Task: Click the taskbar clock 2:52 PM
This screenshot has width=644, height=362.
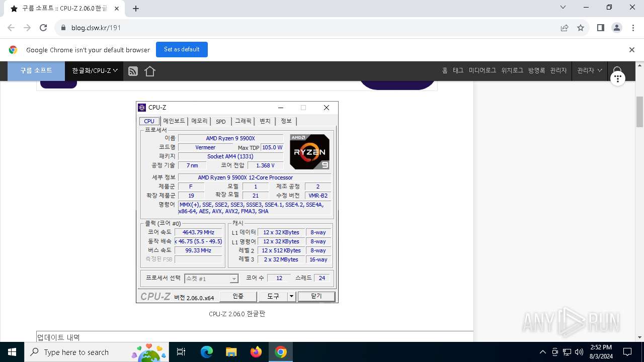Action: 600,347
